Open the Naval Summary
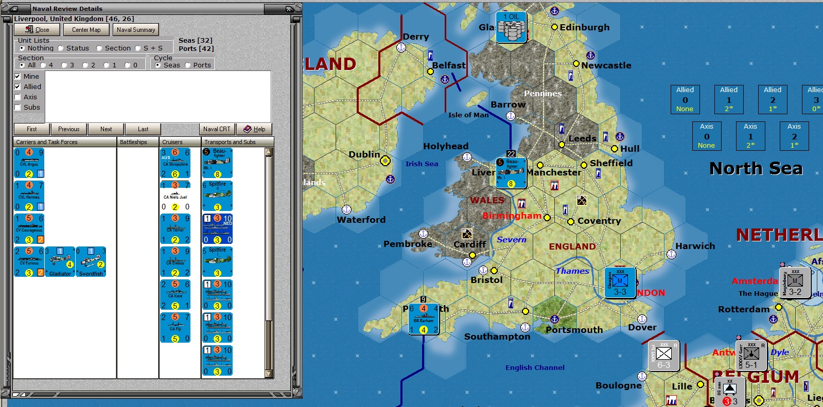 pos(136,30)
